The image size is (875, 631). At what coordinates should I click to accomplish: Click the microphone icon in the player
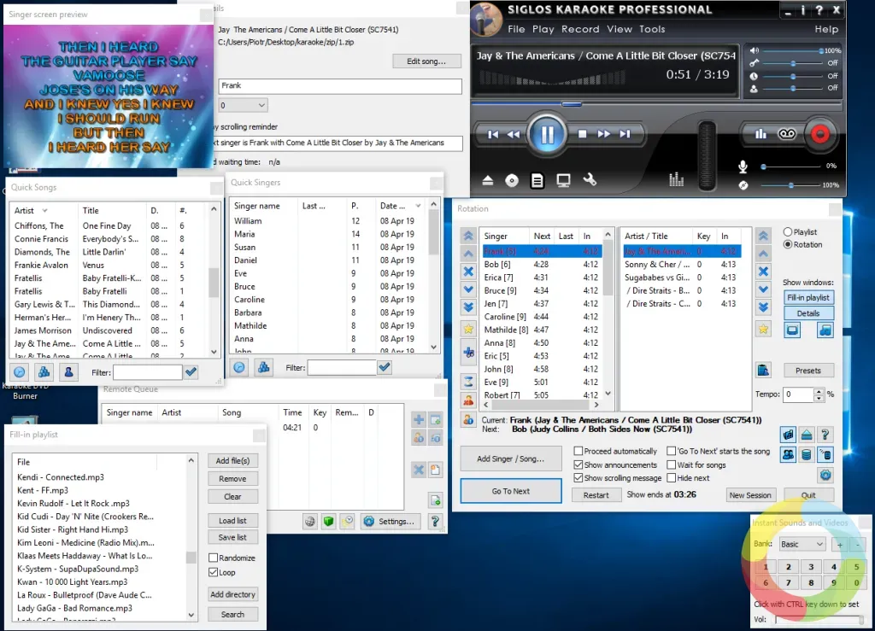(743, 167)
